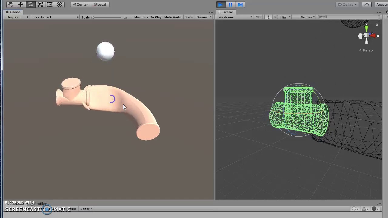Image resolution: width=388 pixels, height=218 pixels.
Task: Toggle 2D mode in Scene view
Action: 258,17
